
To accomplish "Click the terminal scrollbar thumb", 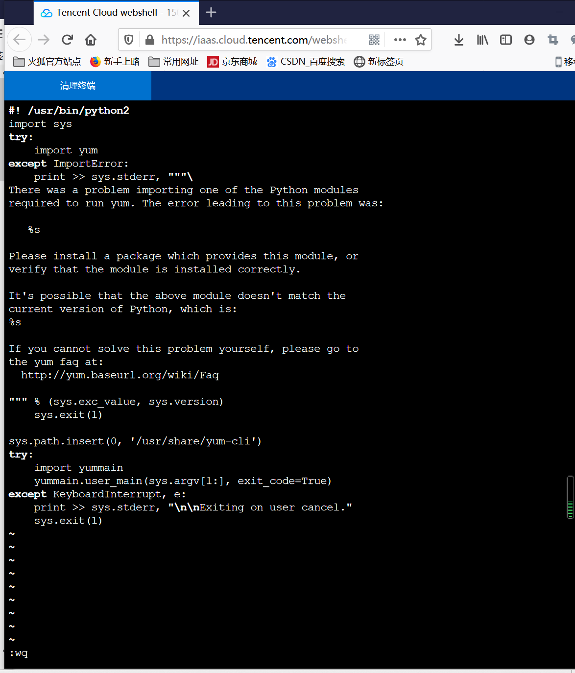I will (x=570, y=497).
